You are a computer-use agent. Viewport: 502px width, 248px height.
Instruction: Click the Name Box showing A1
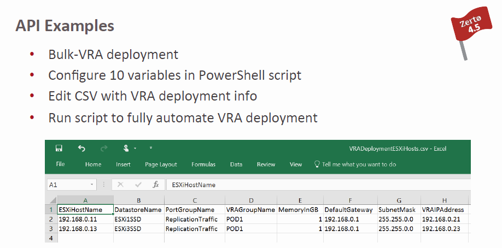click(x=72, y=185)
